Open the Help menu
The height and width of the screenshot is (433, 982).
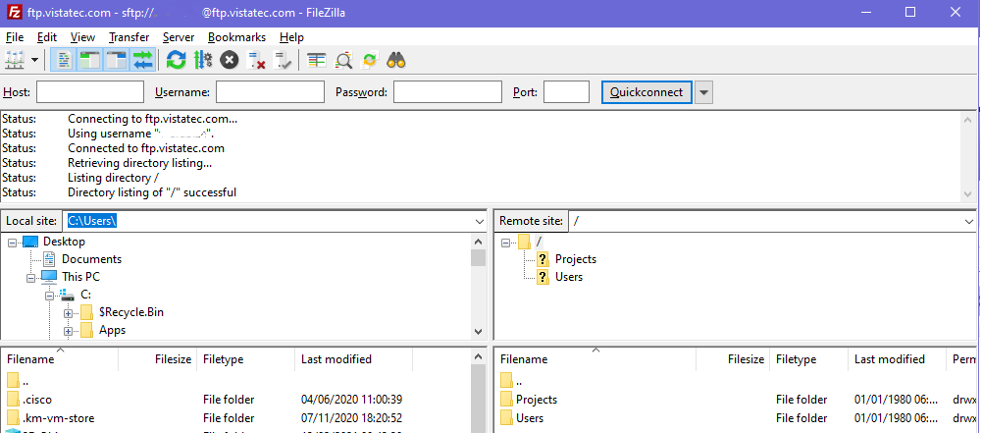tap(291, 37)
